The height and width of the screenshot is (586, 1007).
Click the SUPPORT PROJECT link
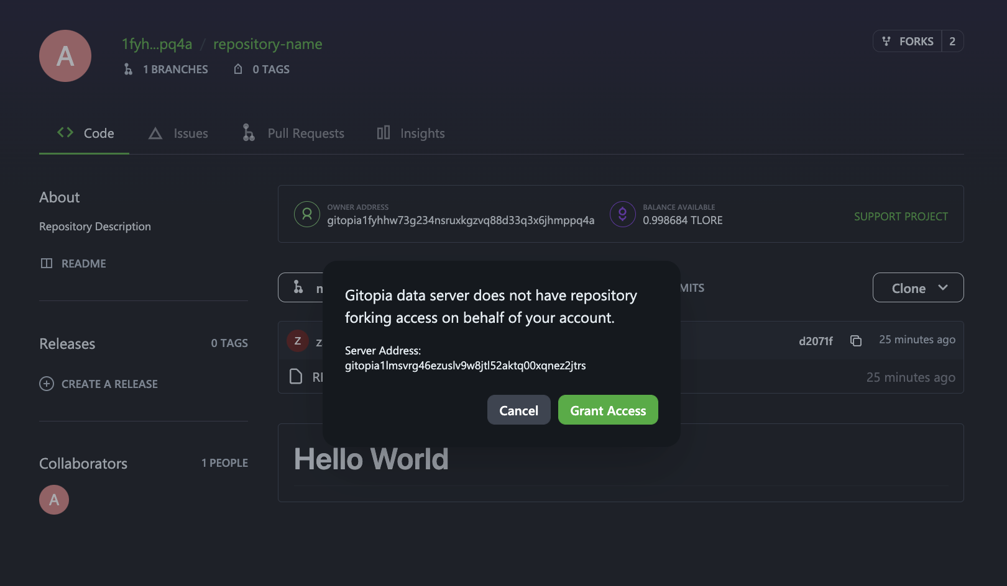[x=900, y=217]
